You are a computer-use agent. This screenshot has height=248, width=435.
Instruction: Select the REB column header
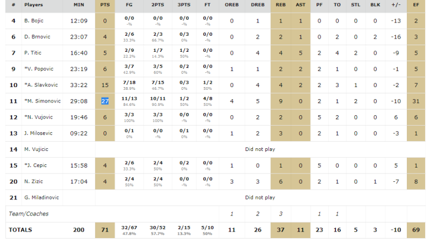[281, 4]
